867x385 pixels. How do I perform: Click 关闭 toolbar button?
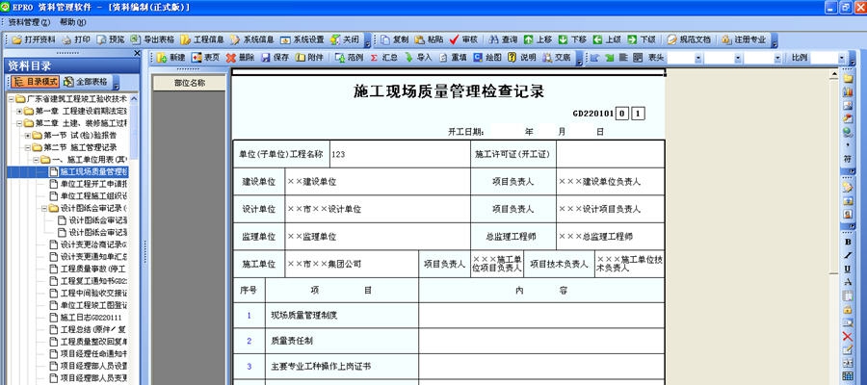(345, 39)
